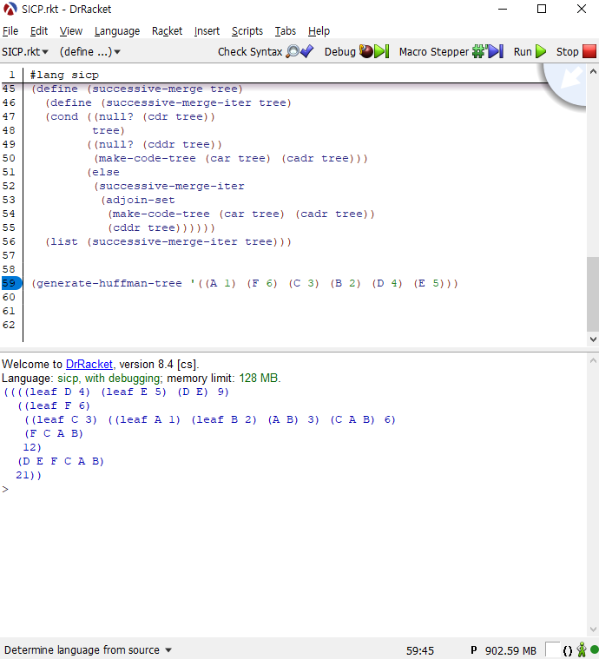Open the Language menu
The height and width of the screenshot is (659, 599).
pyautogui.click(x=116, y=31)
